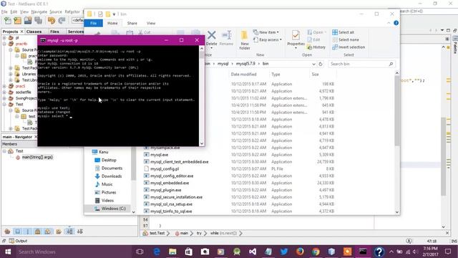Expand the pl project node

tap(4, 38)
